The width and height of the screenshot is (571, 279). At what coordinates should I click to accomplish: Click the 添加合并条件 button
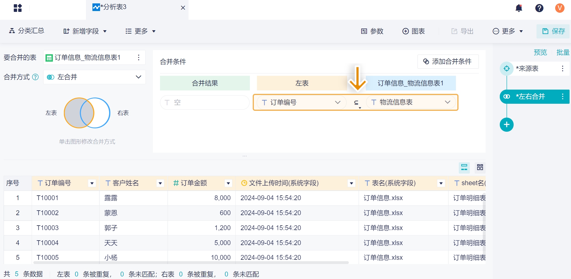point(448,62)
